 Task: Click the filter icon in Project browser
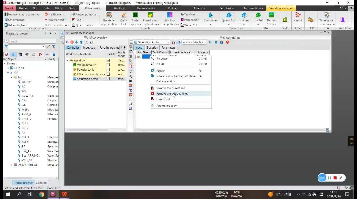tap(6, 46)
